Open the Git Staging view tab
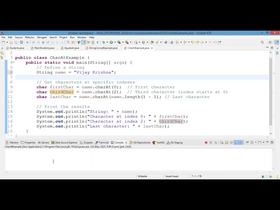 (175, 143)
